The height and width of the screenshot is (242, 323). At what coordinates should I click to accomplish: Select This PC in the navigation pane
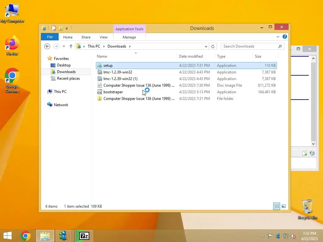click(60, 92)
